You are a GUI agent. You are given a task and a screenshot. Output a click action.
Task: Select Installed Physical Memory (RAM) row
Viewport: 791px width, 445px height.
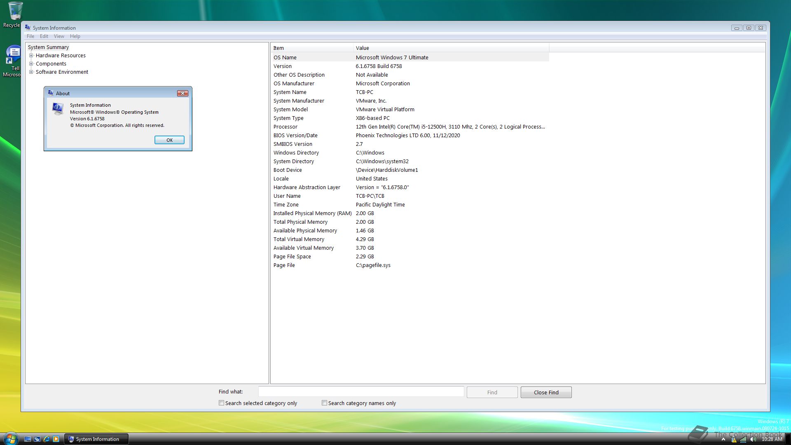click(410, 213)
